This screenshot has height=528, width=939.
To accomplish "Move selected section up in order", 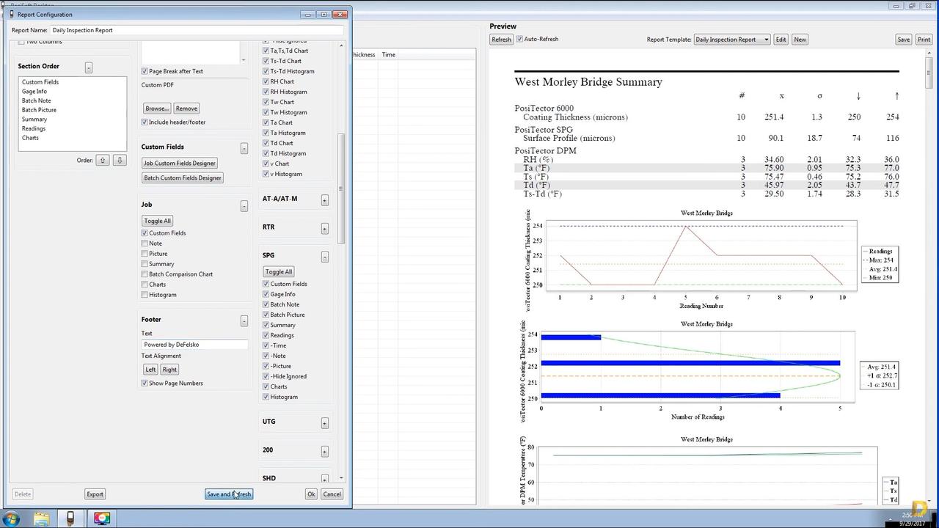I will click(x=103, y=160).
